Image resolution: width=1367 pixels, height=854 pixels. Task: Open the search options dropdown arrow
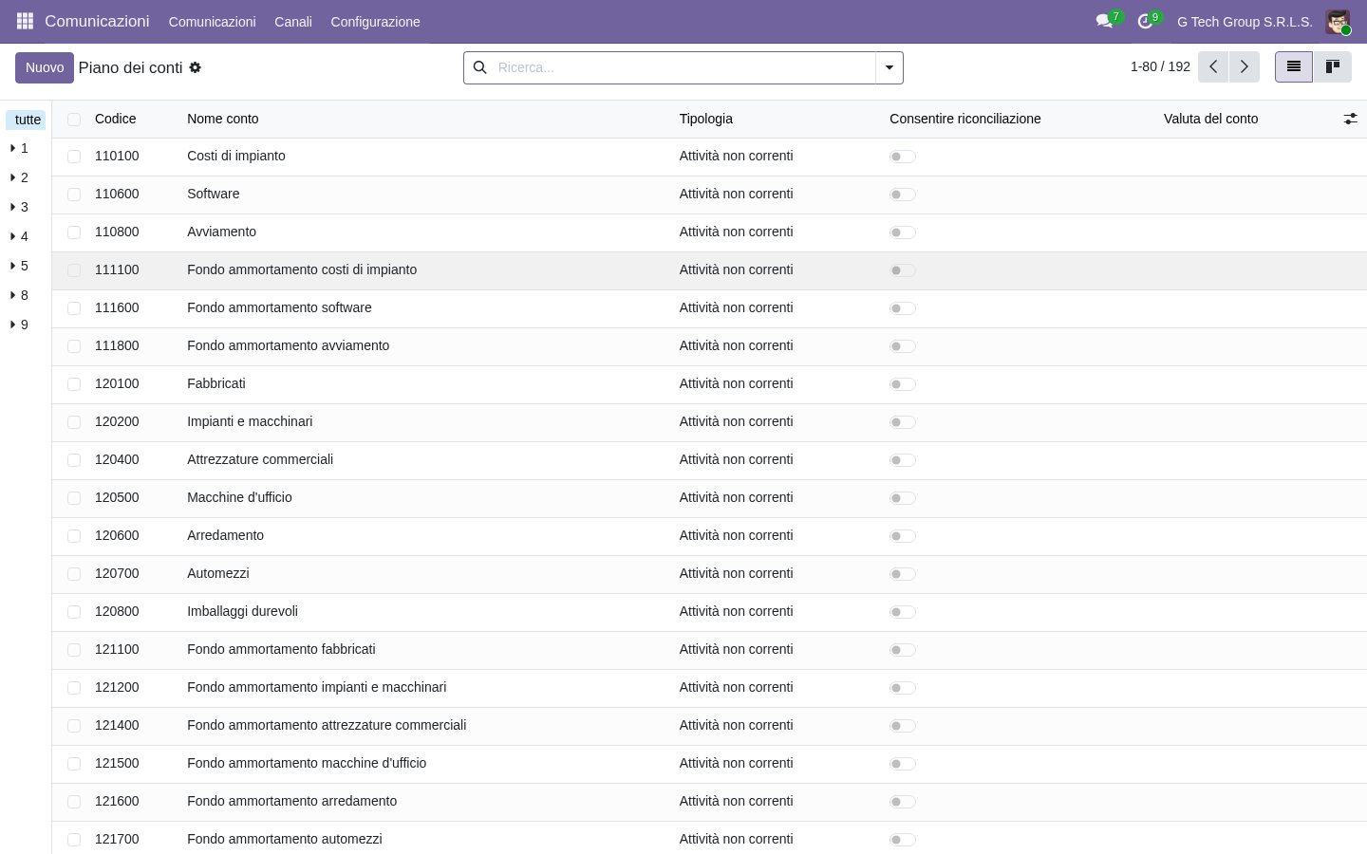889,67
